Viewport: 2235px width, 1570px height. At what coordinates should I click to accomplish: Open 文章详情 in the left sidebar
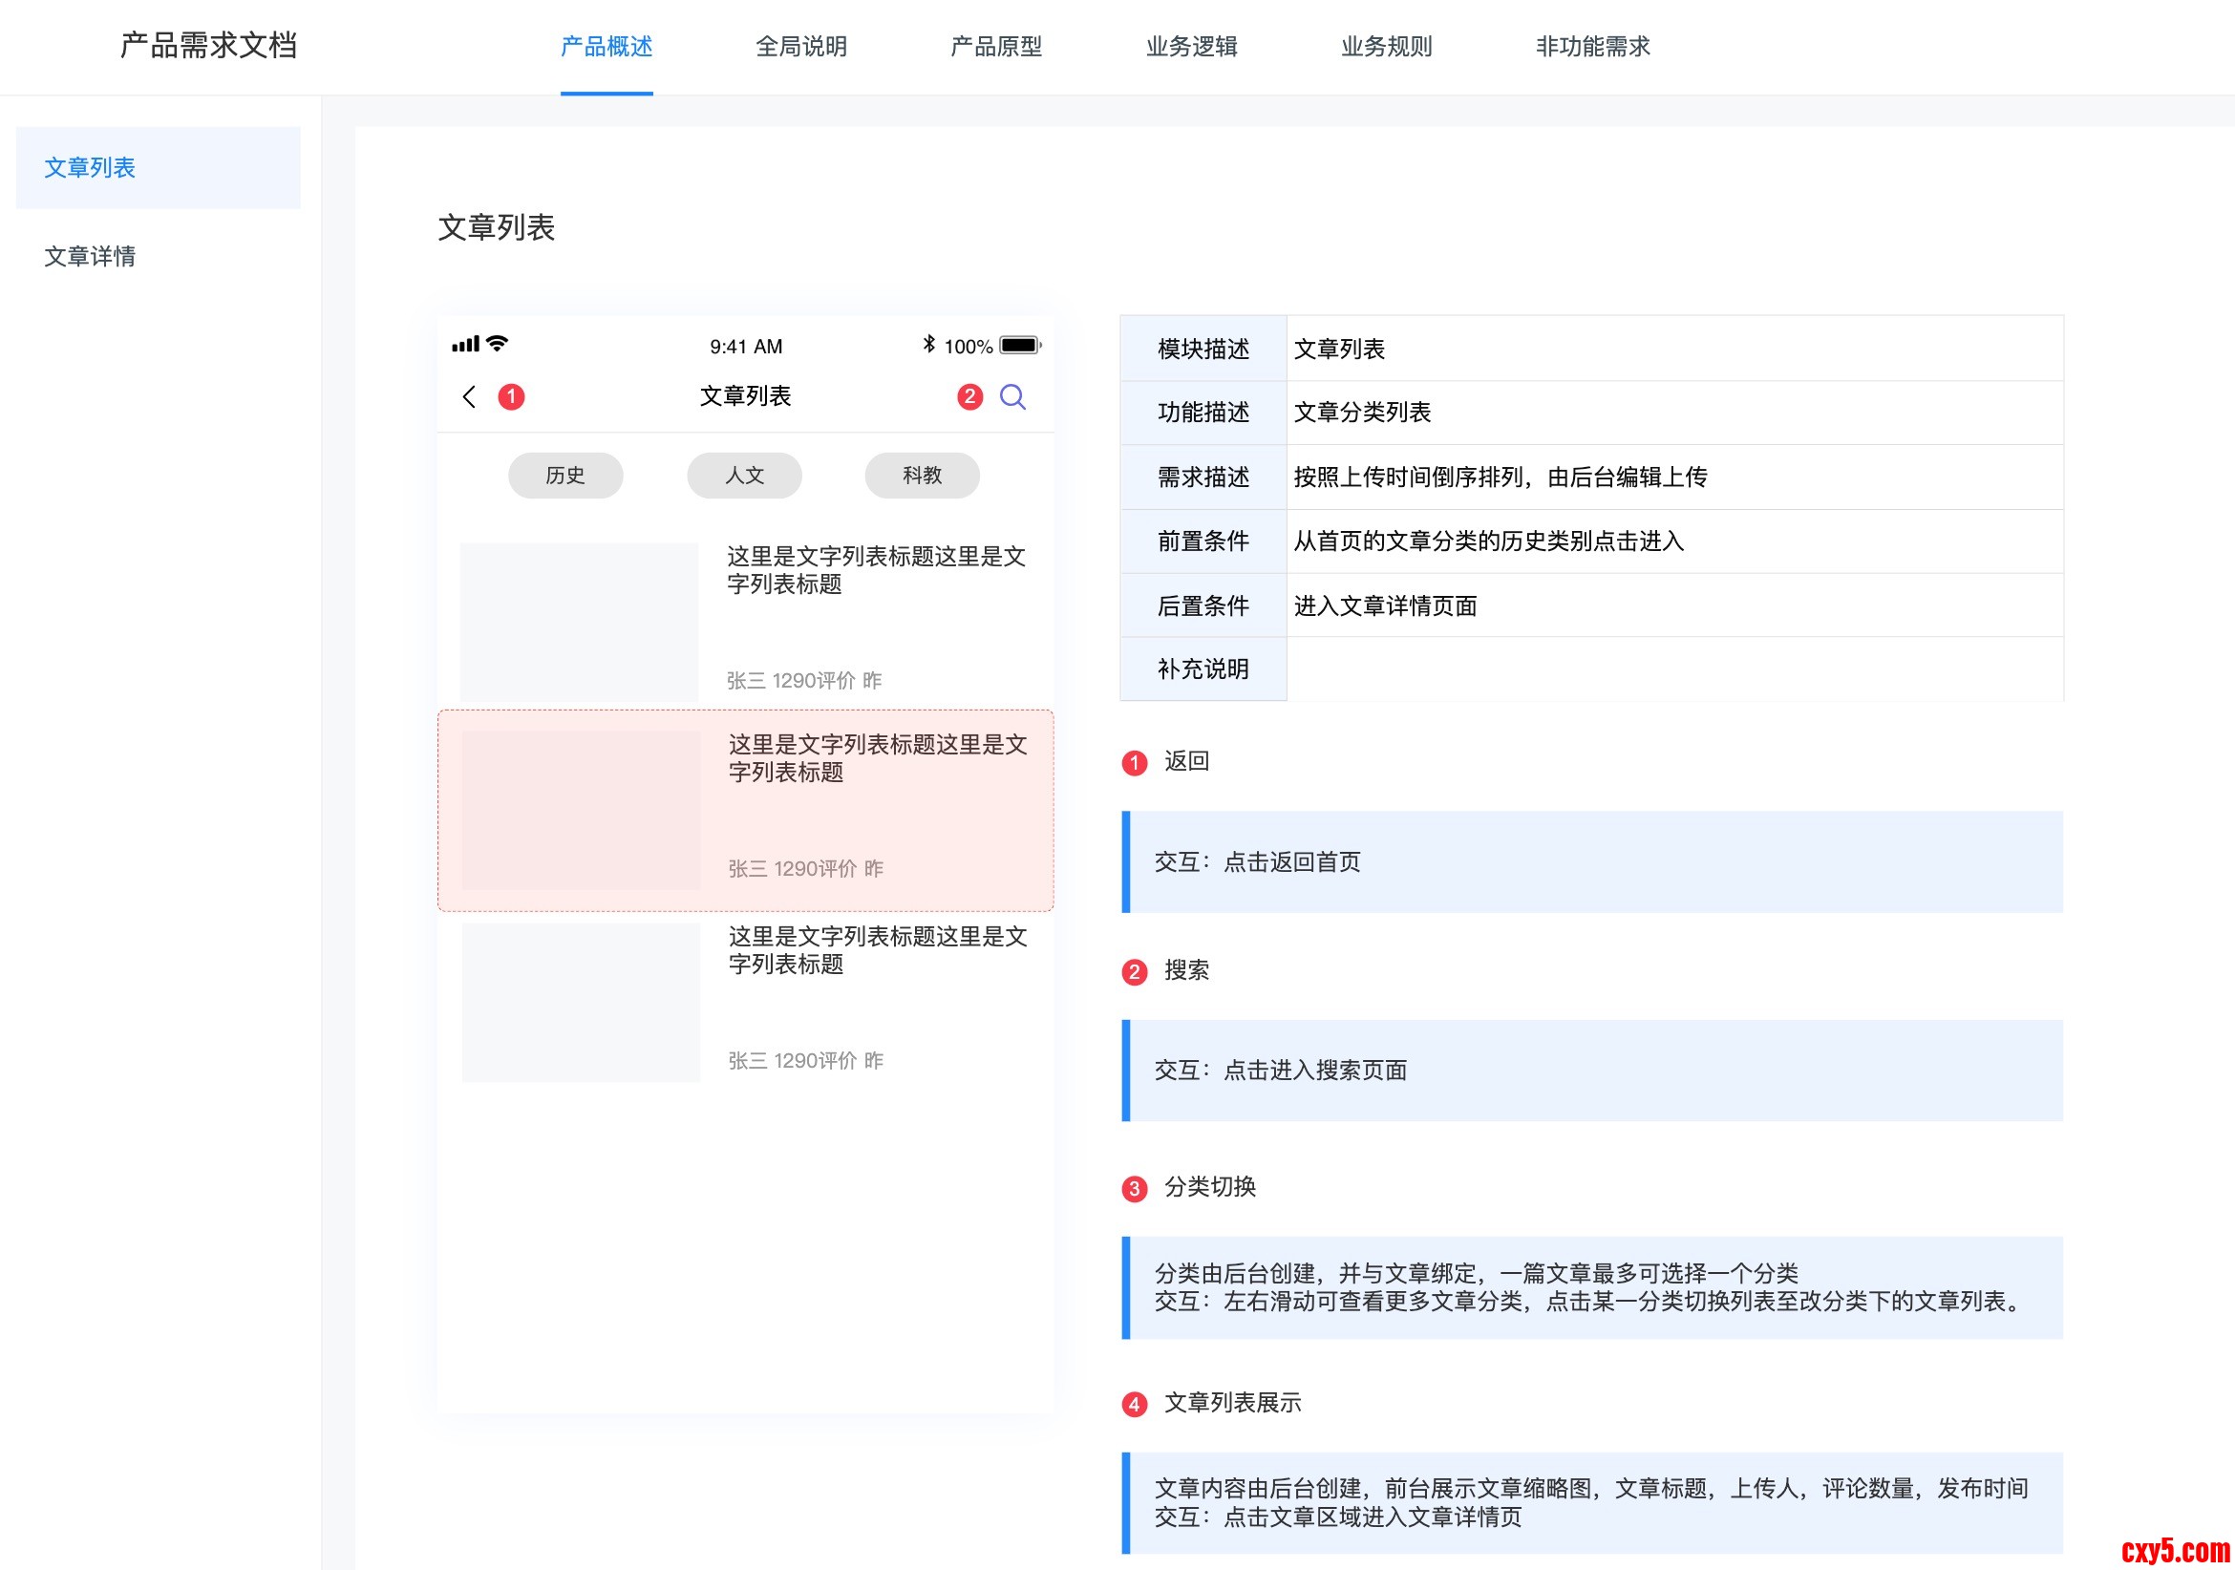tap(90, 256)
